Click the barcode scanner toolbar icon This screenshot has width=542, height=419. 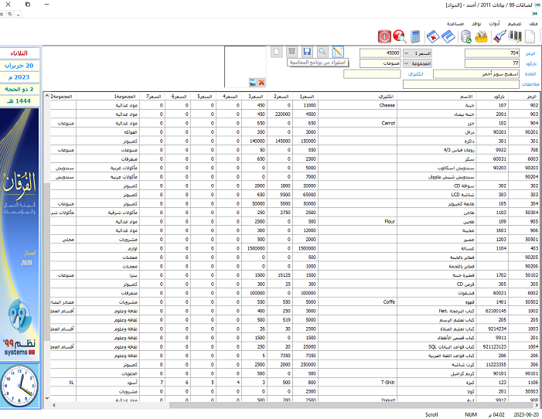point(499,36)
